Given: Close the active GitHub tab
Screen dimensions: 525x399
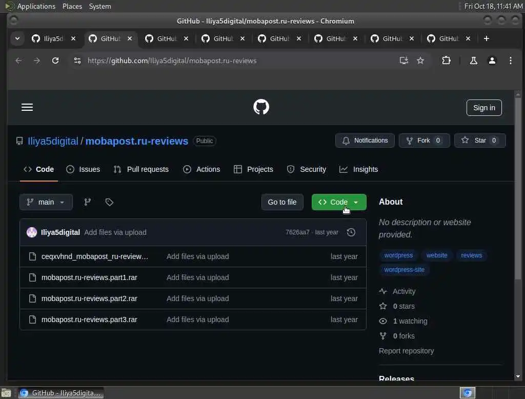Looking at the screenshot, I should (130, 38).
